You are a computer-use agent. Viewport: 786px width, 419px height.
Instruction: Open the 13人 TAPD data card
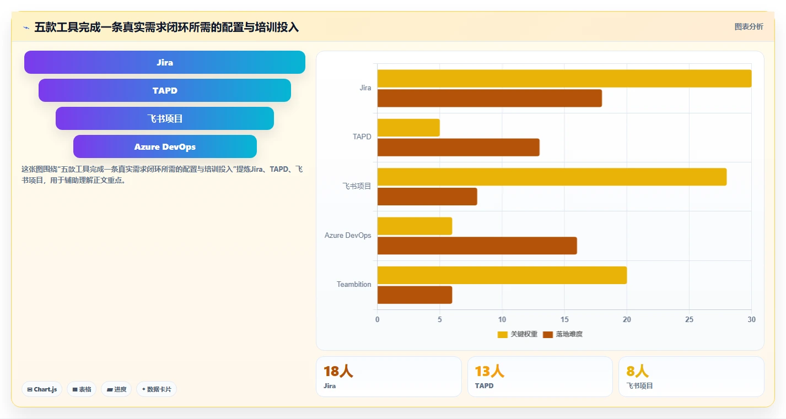click(540, 377)
